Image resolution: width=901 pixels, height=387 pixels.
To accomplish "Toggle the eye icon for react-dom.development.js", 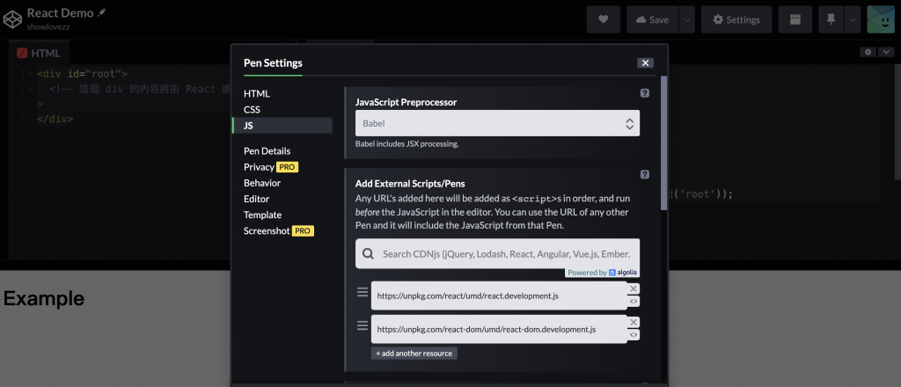I will coord(634,335).
